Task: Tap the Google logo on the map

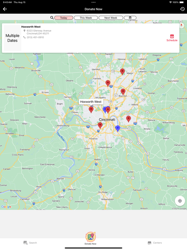Action: [6, 207]
